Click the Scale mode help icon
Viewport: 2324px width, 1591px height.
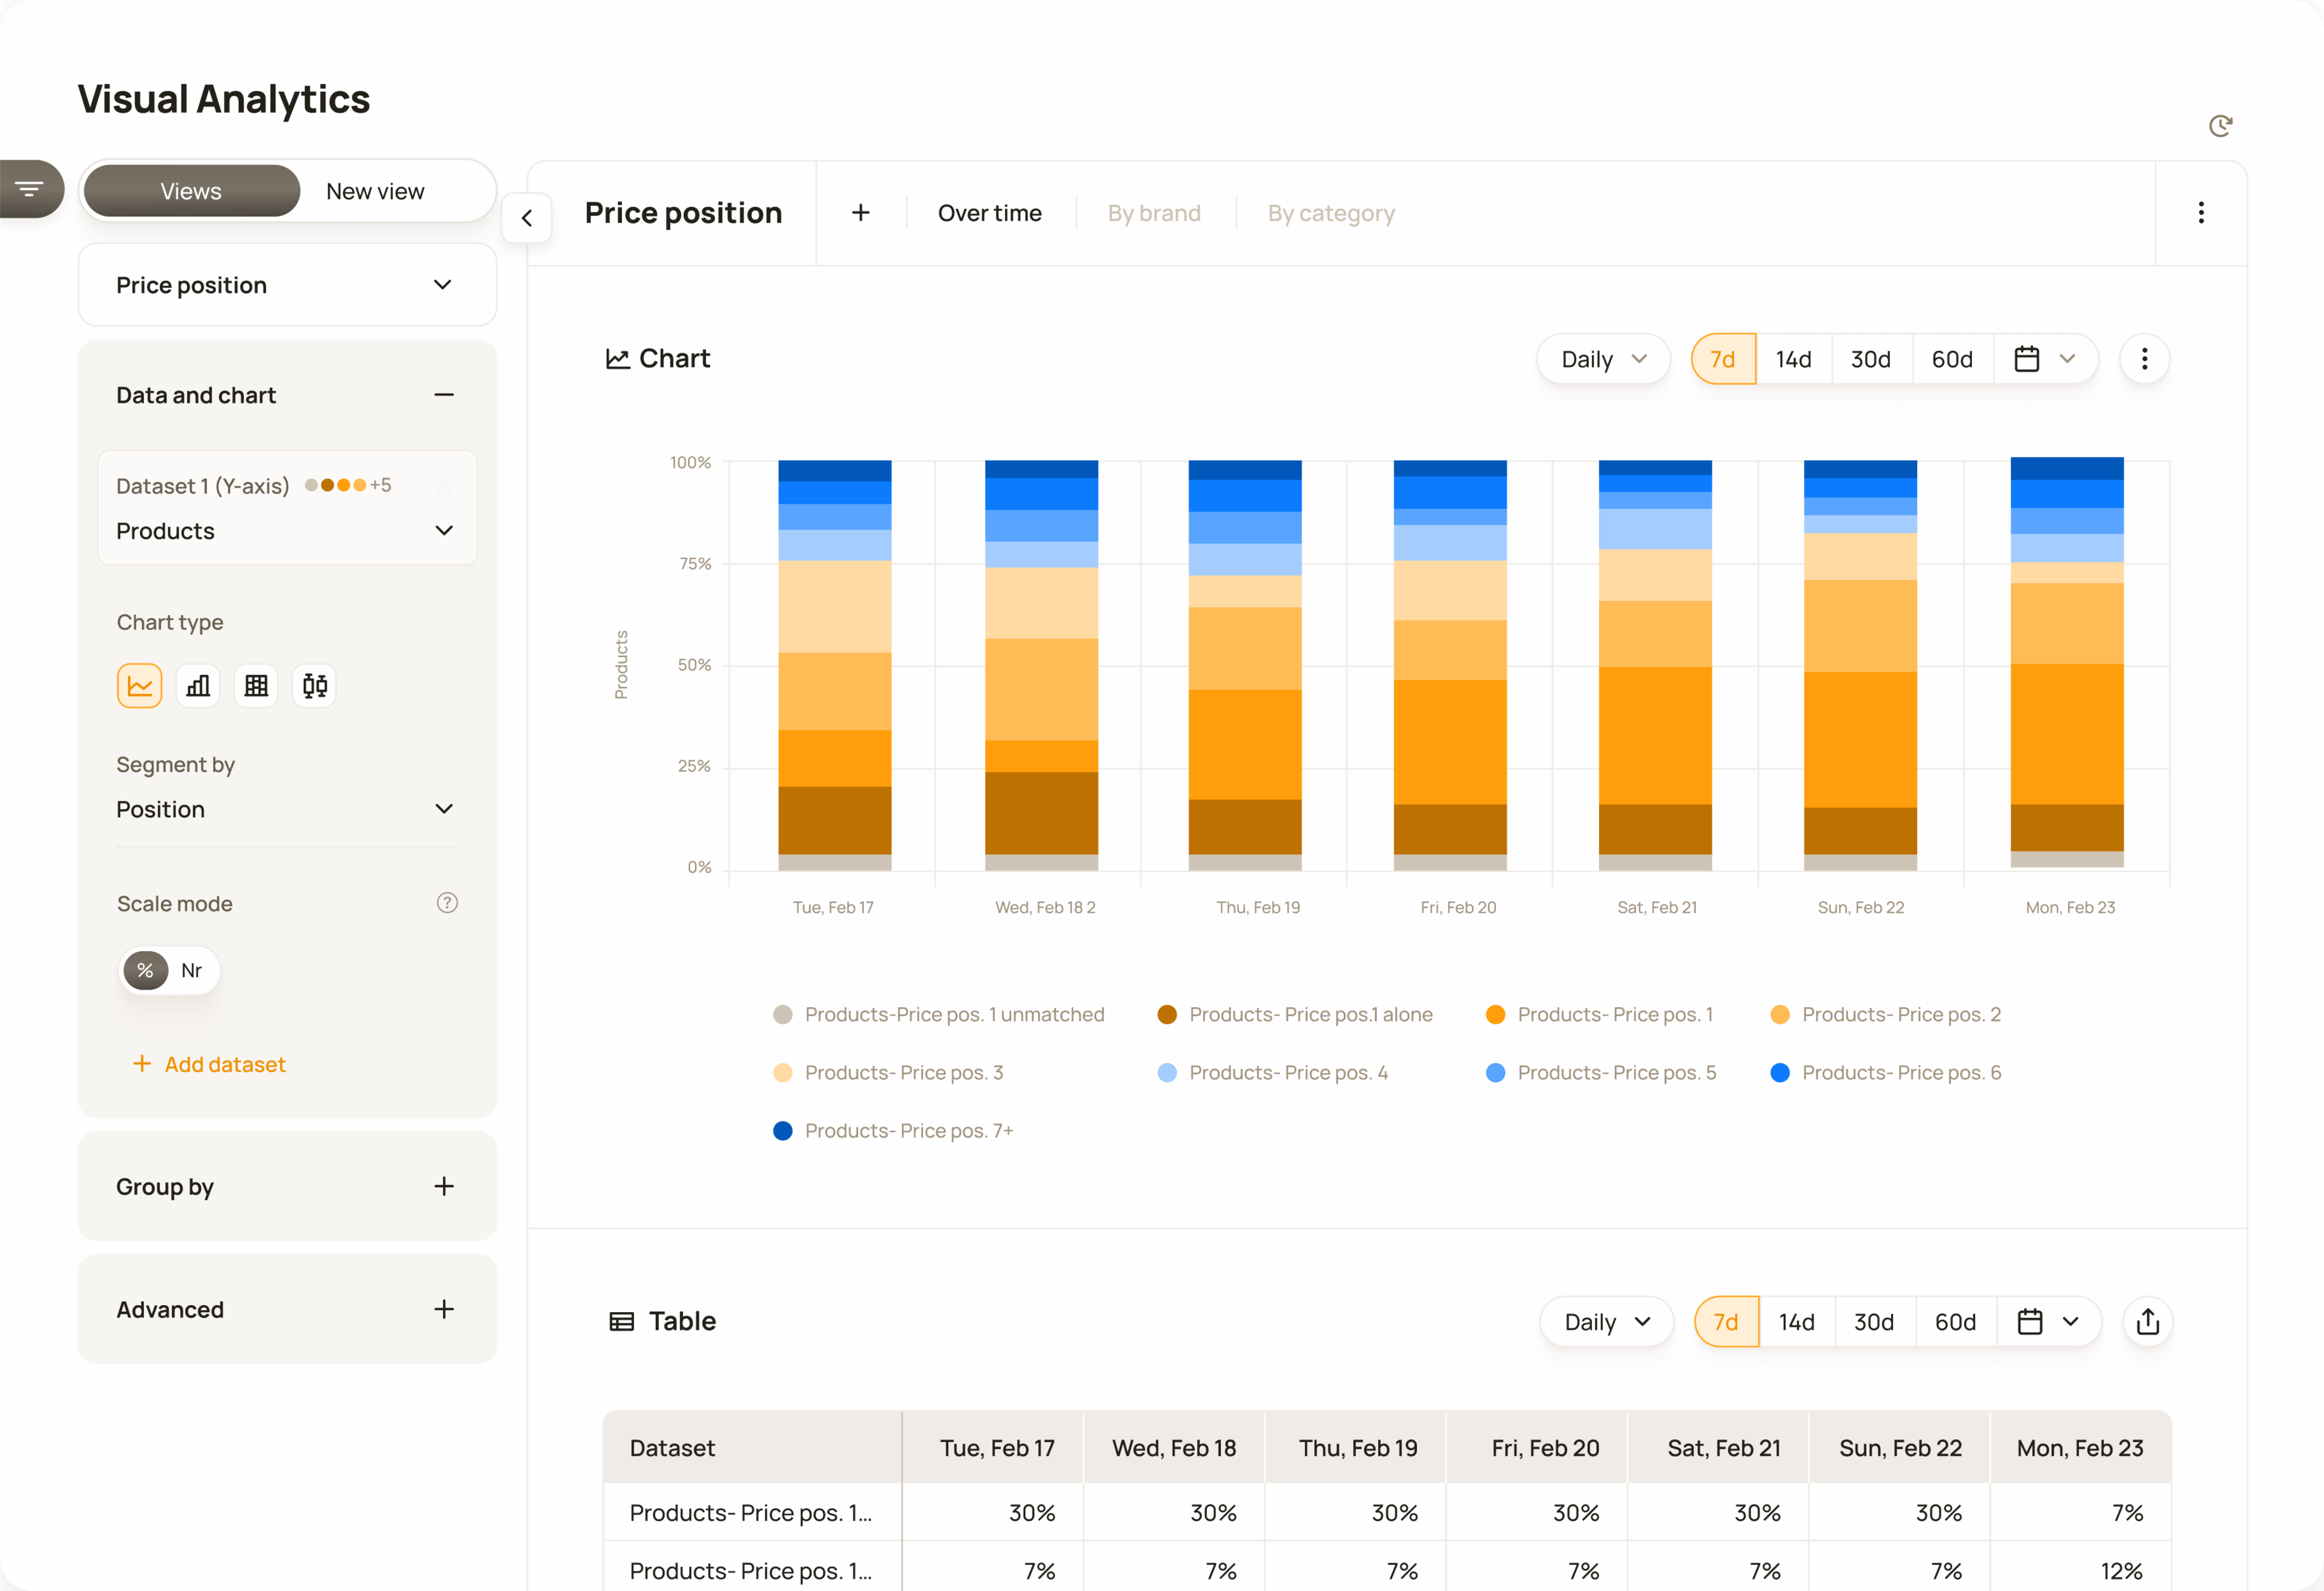coord(447,903)
